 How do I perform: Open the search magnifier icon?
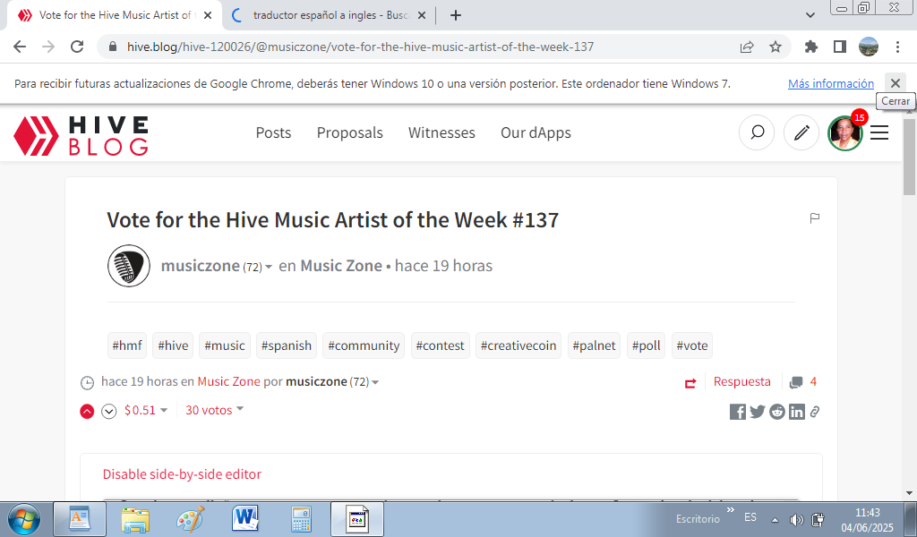(x=757, y=132)
